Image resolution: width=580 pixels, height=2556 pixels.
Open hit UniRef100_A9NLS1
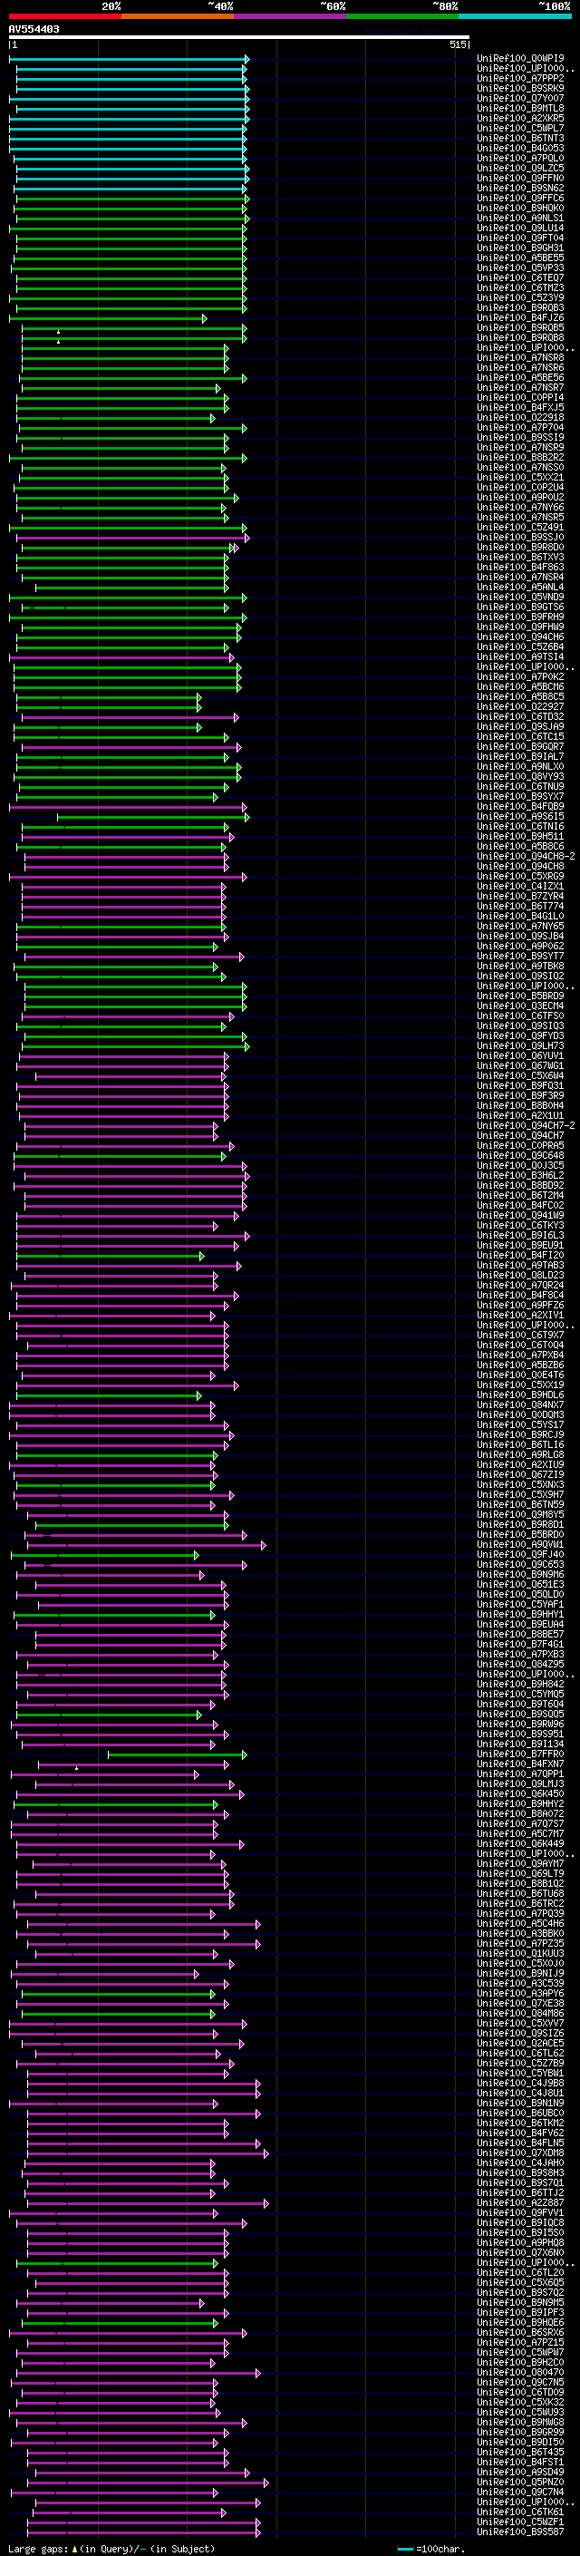pyautogui.click(x=520, y=219)
